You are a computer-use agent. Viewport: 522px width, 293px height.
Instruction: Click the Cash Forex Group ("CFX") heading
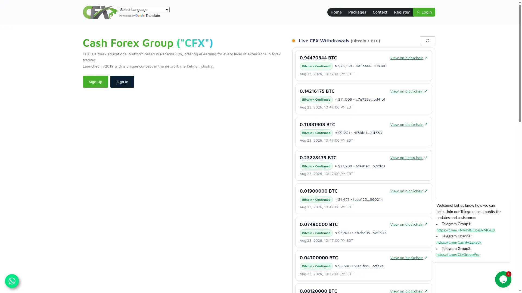[148, 43]
